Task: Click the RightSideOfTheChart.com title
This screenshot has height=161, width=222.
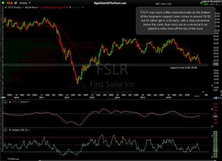Action: pos(110,3)
